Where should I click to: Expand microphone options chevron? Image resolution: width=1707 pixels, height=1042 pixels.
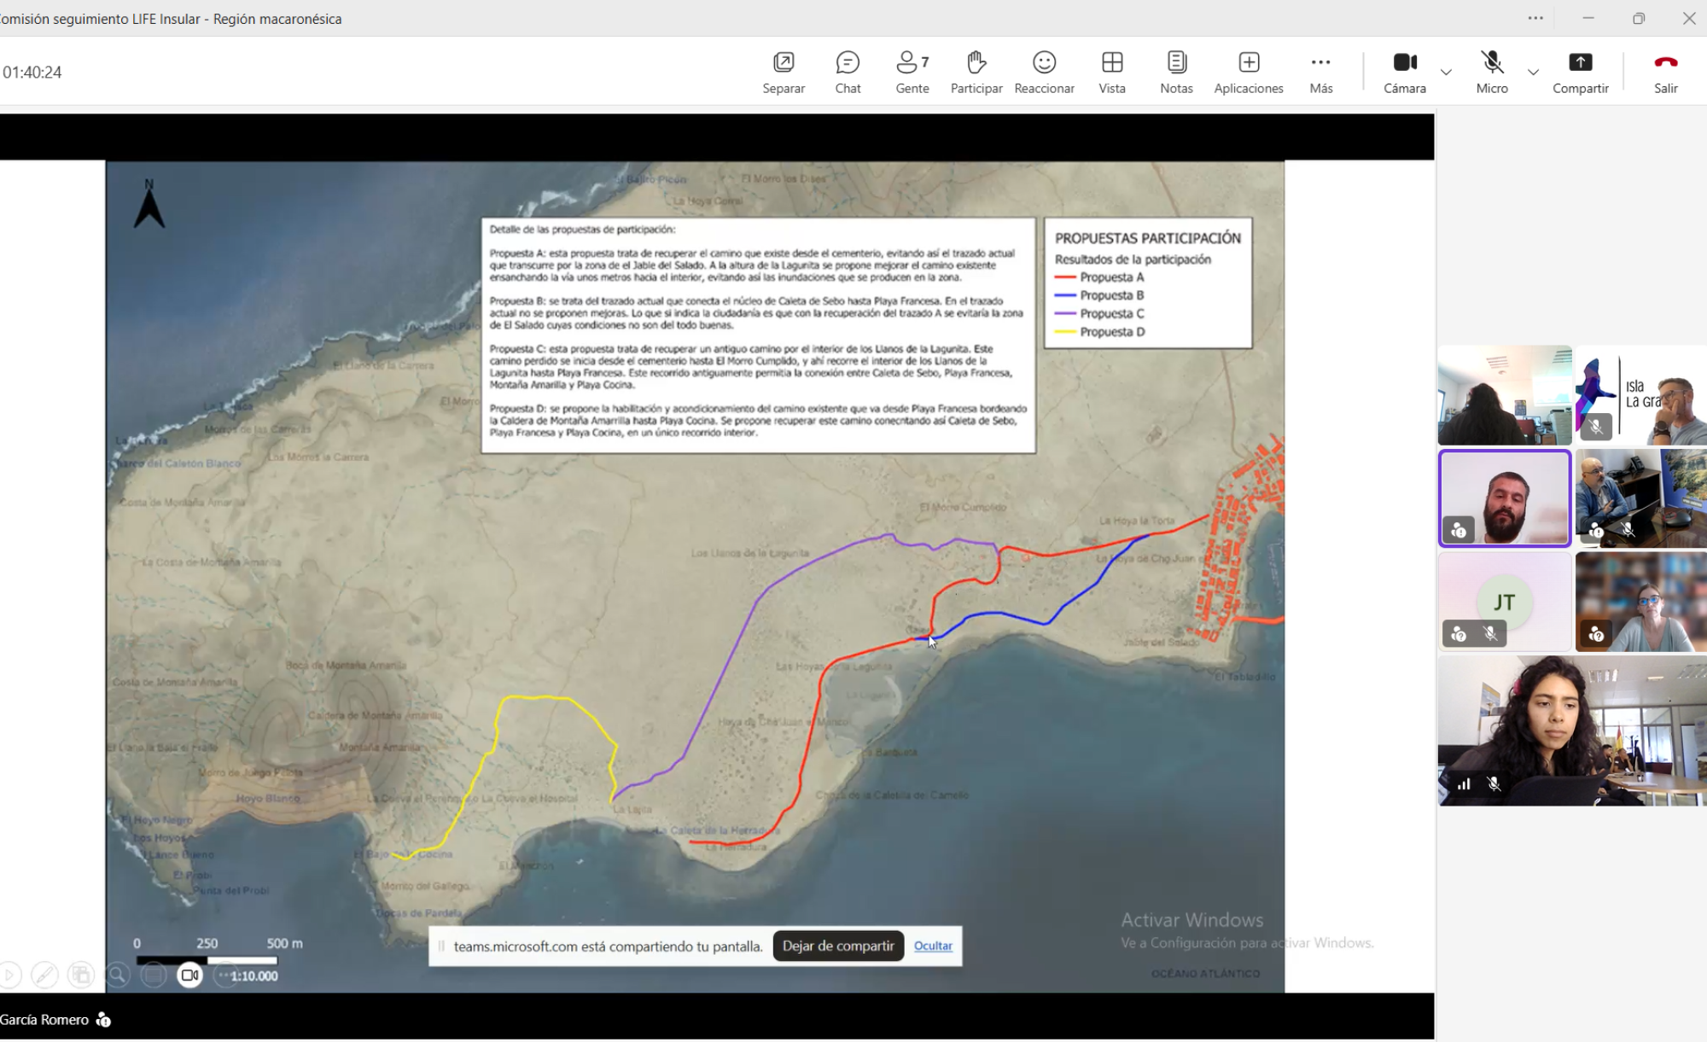1533,73
